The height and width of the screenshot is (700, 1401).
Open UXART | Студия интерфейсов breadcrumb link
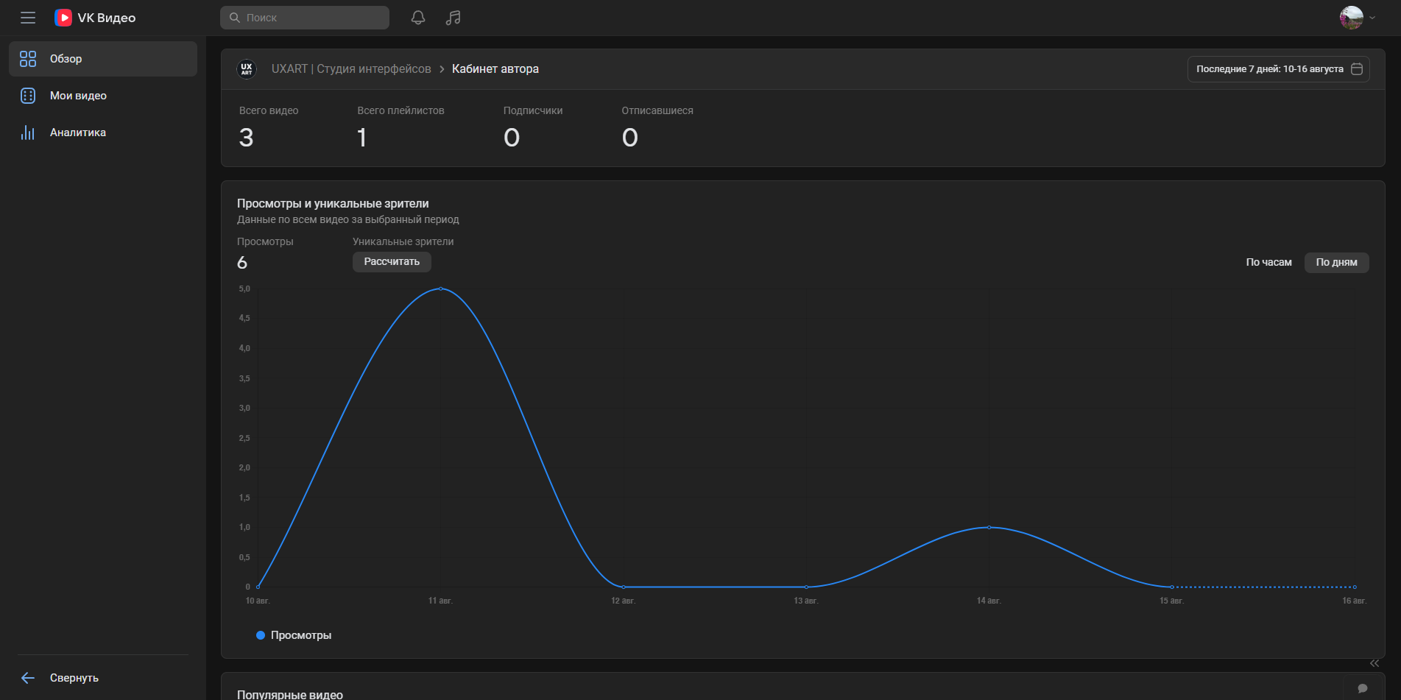click(x=351, y=69)
